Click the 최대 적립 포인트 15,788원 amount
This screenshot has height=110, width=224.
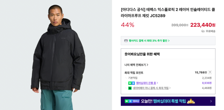(x=201, y=72)
